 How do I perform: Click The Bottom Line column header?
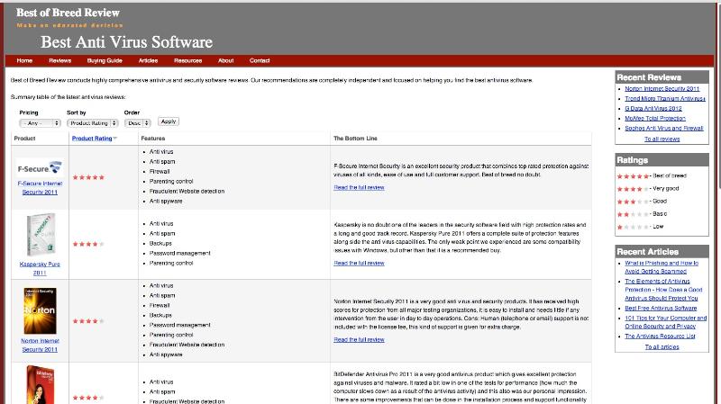click(x=355, y=139)
